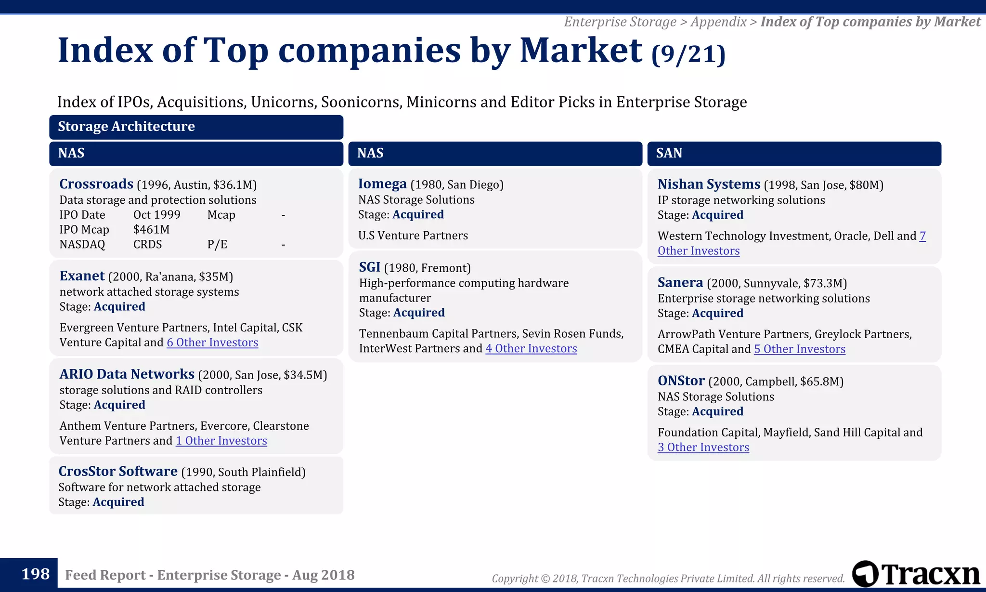Click the CrosStor Software company name
This screenshot has height=592, width=986.
pos(118,471)
